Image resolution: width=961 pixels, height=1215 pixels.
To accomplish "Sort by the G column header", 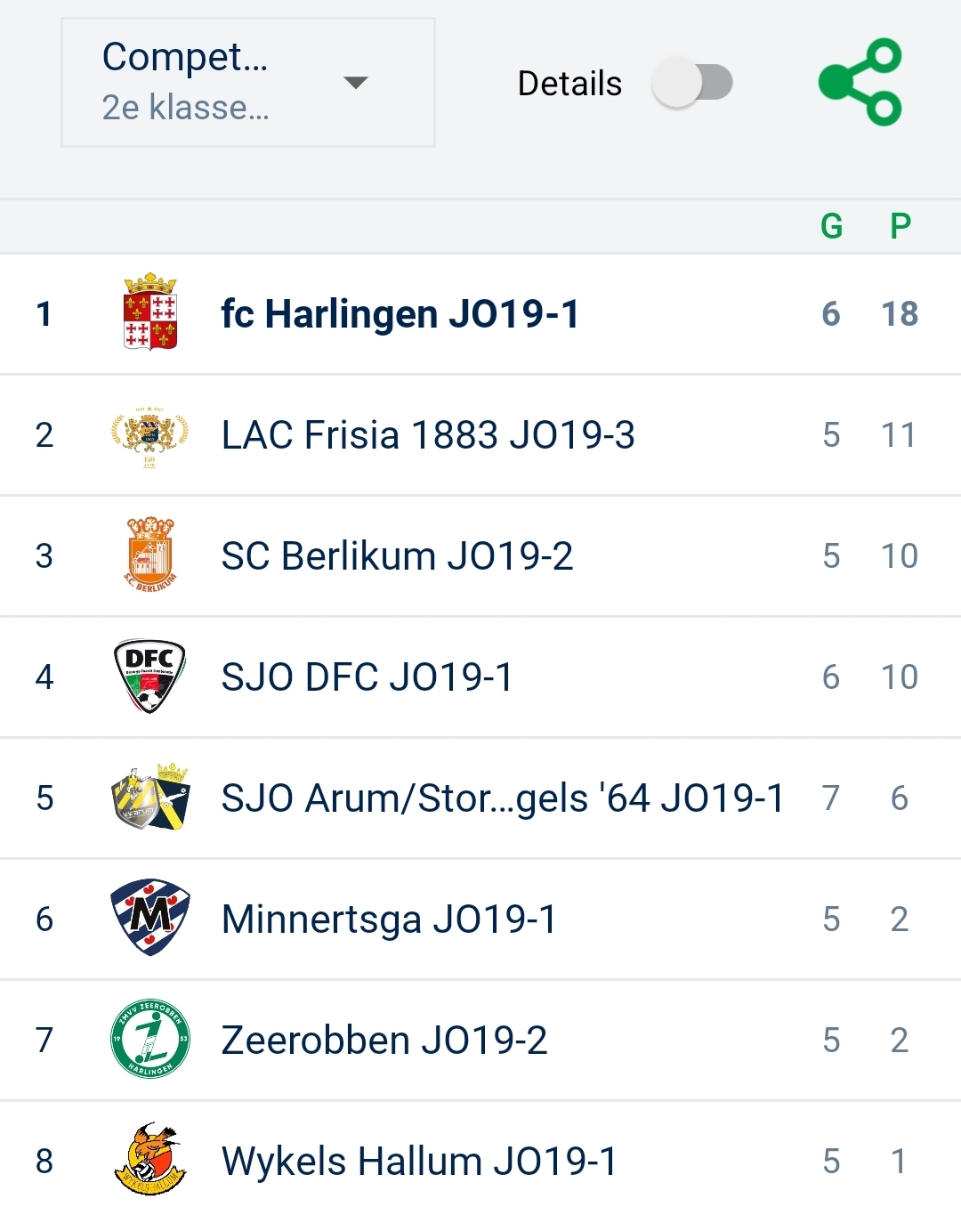I will click(831, 226).
